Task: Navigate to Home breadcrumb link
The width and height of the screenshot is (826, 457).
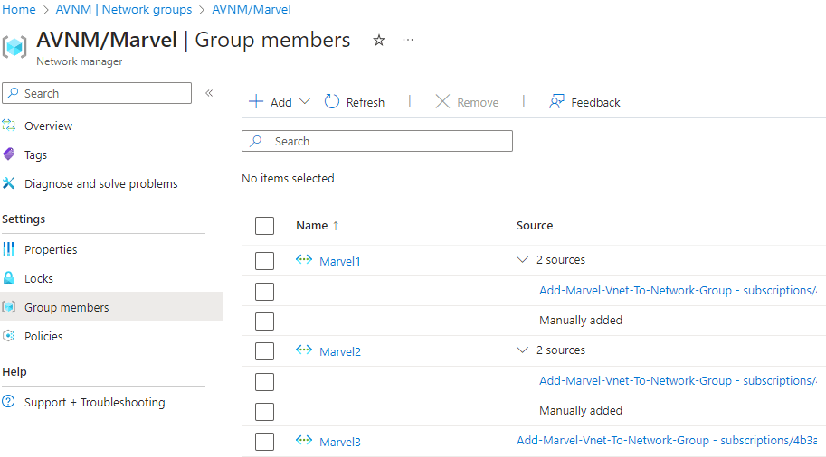Action: 19,9
